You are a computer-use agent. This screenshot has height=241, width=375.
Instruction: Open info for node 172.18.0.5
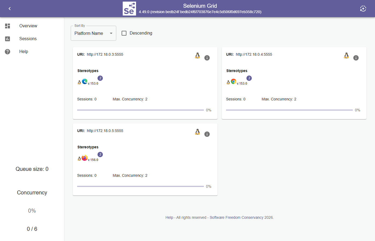207,134
